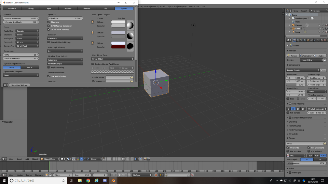
Task: Open the Render Presets dropdown
Action: 303,70
